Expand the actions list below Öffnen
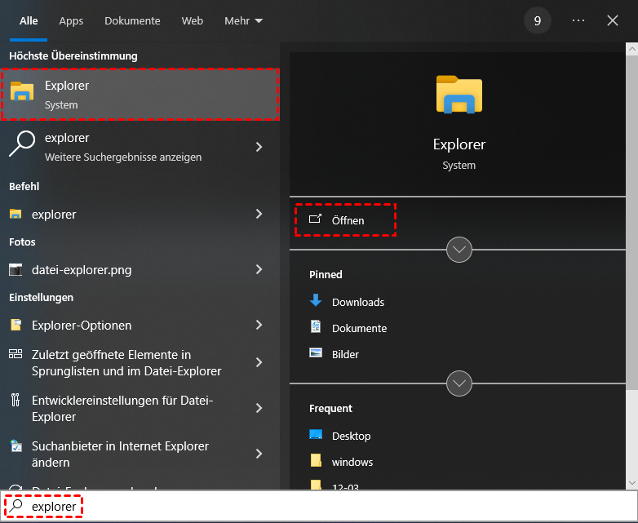This screenshot has width=638, height=523. tap(459, 249)
